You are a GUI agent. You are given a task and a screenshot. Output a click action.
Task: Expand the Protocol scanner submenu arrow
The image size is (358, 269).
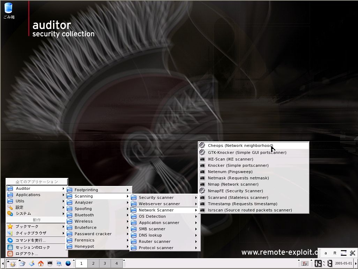[196, 248]
